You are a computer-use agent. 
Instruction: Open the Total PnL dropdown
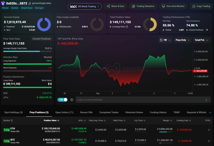point(201,40)
